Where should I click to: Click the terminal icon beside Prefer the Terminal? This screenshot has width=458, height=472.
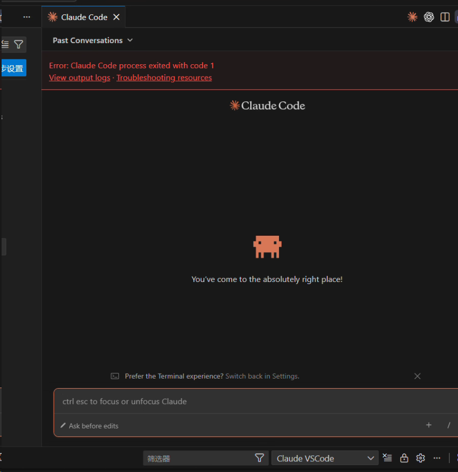point(115,376)
